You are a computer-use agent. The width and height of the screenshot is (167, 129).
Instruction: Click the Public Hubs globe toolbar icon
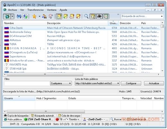(7, 16)
